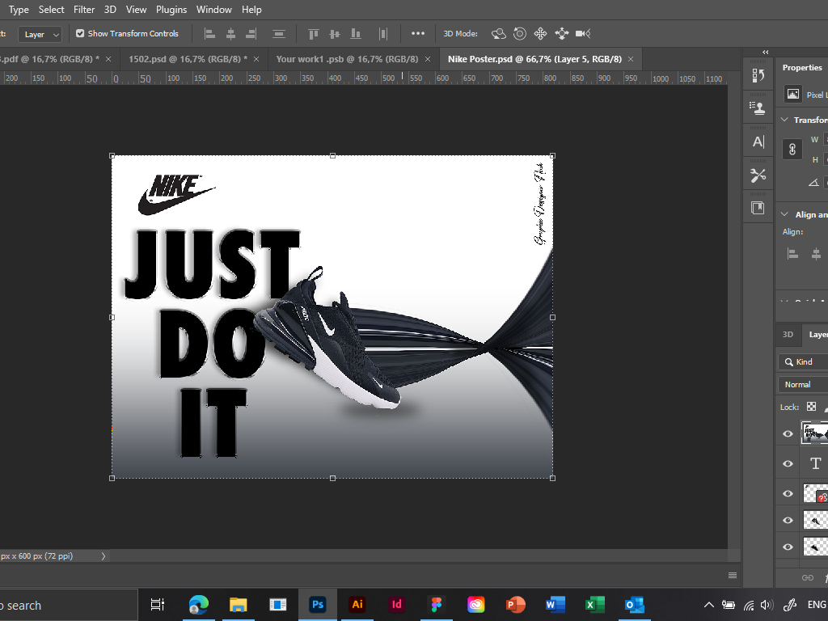The width and height of the screenshot is (828, 621).
Task: Open Illustrator from the taskbar
Action: pyautogui.click(x=357, y=604)
